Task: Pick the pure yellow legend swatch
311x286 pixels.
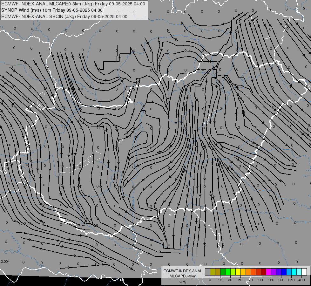Action: pyautogui.click(x=238, y=272)
